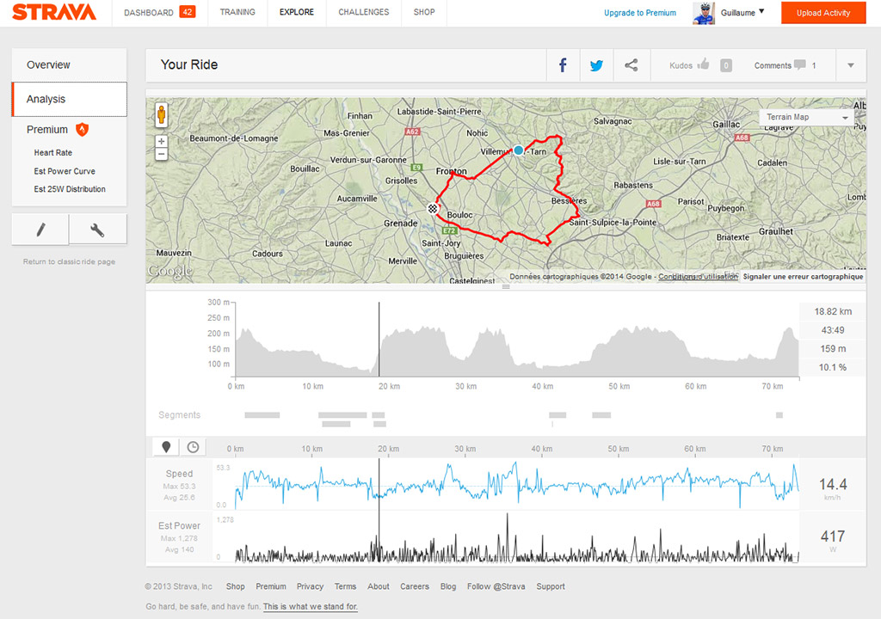Image resolution: width=881 pixels, height=619 pixels.
Task: Open Follow @Strava footer link
Action: click(496, 586)
